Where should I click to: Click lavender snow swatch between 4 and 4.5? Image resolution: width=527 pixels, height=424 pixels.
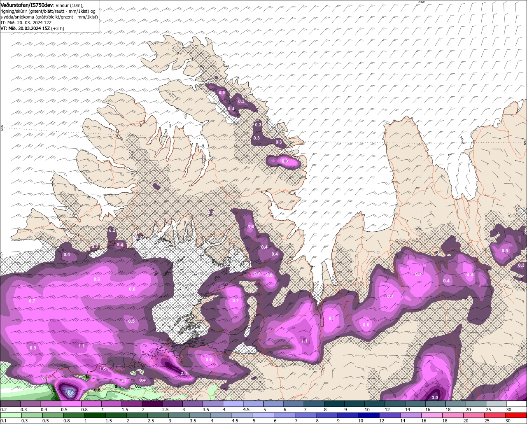[x=233, y=404]
